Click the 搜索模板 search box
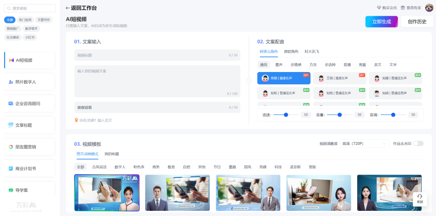This screenshot has height=216, width=436. [30, 9]
